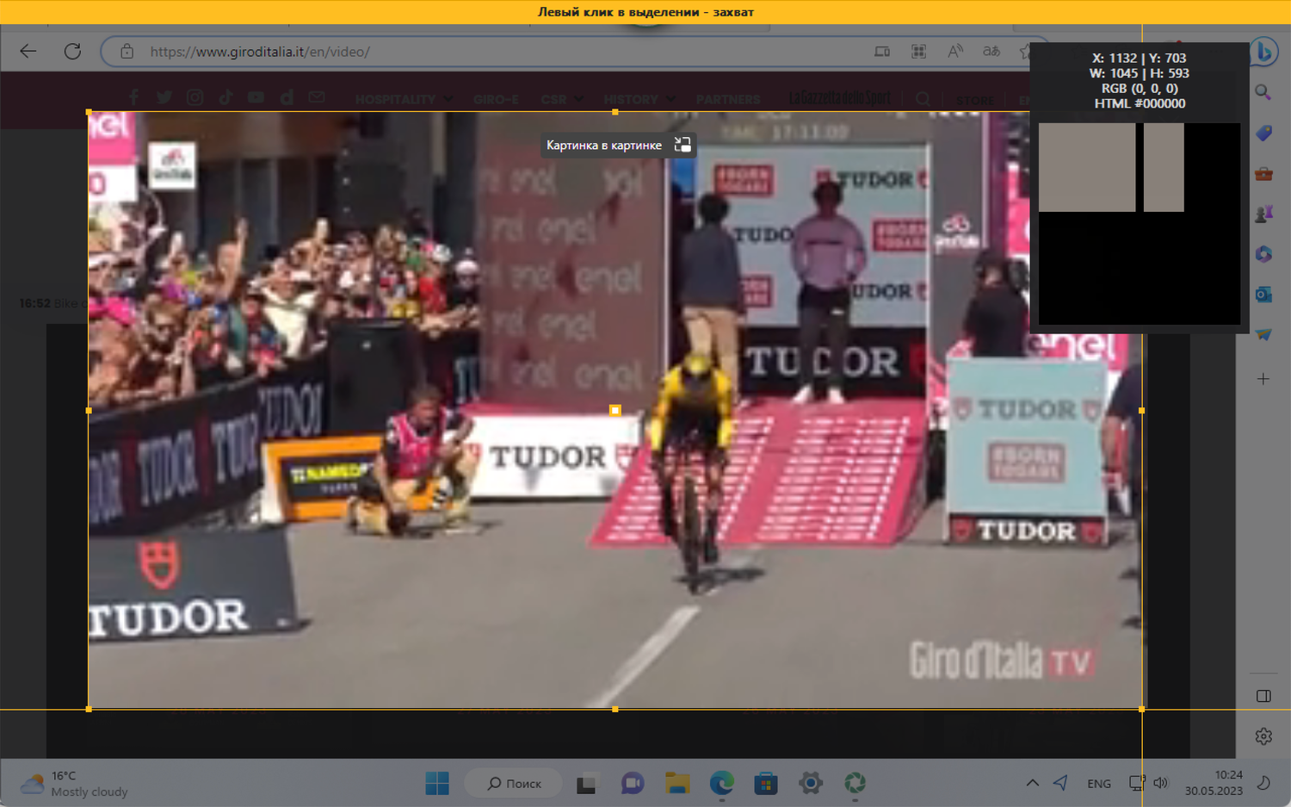Open the GIRO-E menu item
1291x807 pixels.
tap(496, 99)
